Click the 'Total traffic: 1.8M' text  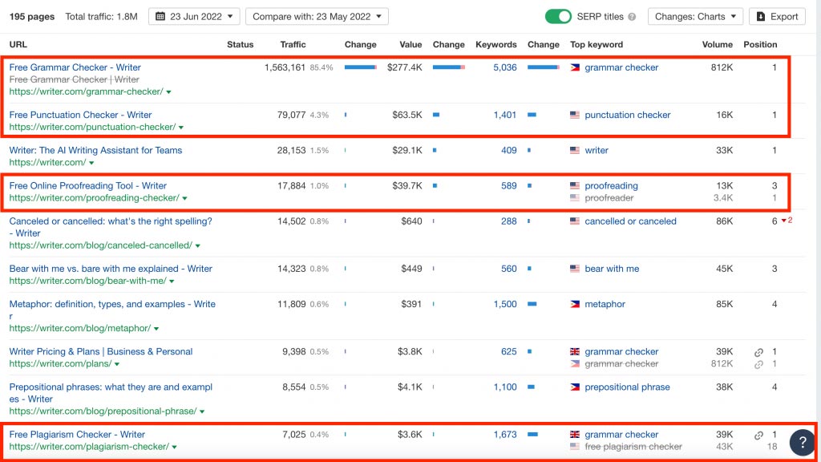point(101,17)
